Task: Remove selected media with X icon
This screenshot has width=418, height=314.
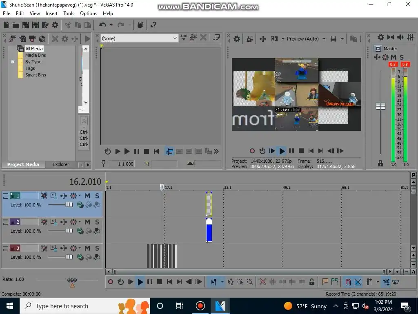Action: (x=55, y=39)
